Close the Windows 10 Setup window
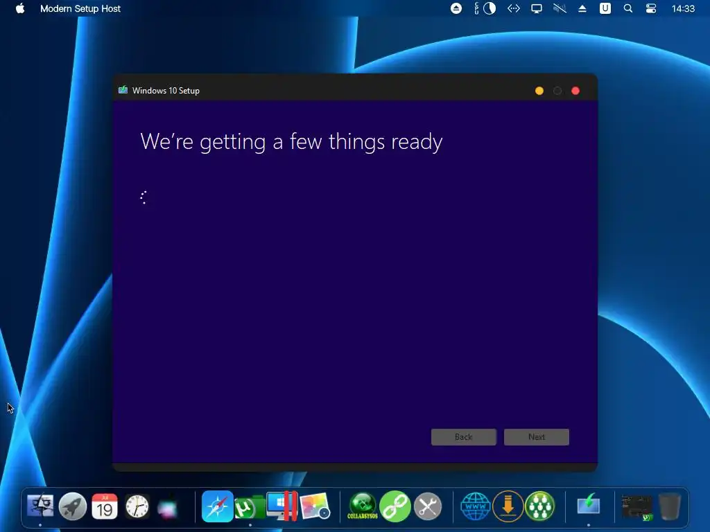 click(x=575, y=91)
